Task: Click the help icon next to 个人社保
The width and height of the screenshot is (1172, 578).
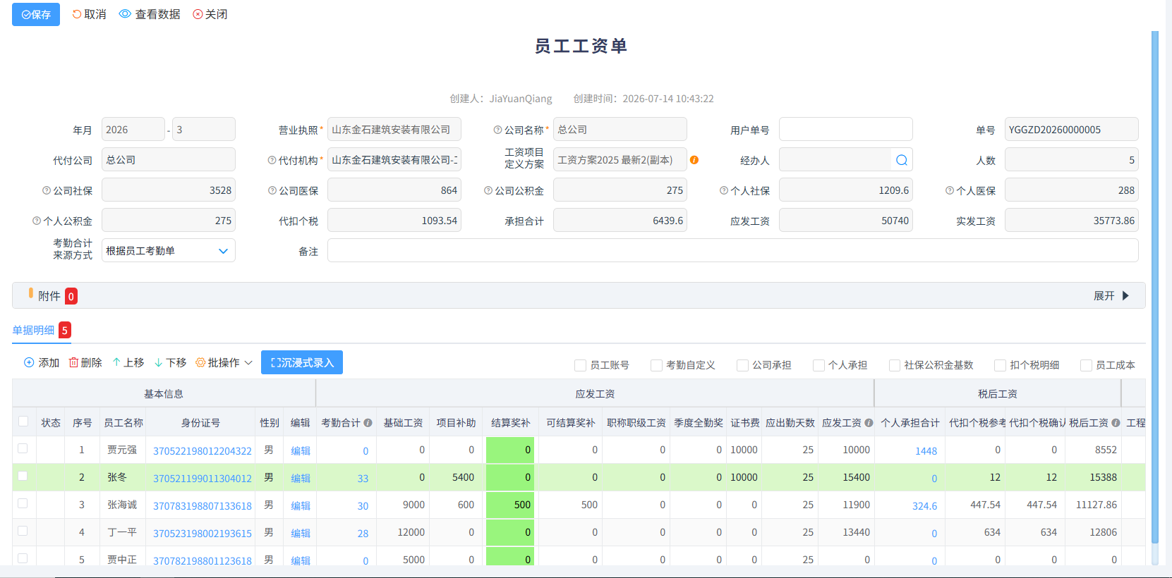Action: coord(724,190)
